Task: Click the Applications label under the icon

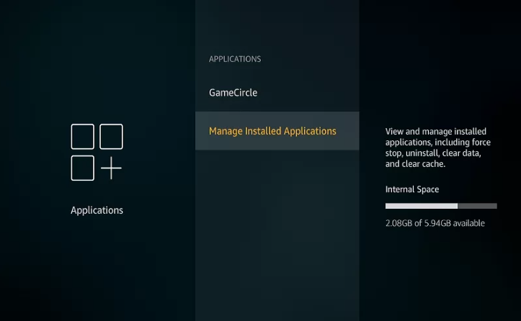Action: (97, 210)
